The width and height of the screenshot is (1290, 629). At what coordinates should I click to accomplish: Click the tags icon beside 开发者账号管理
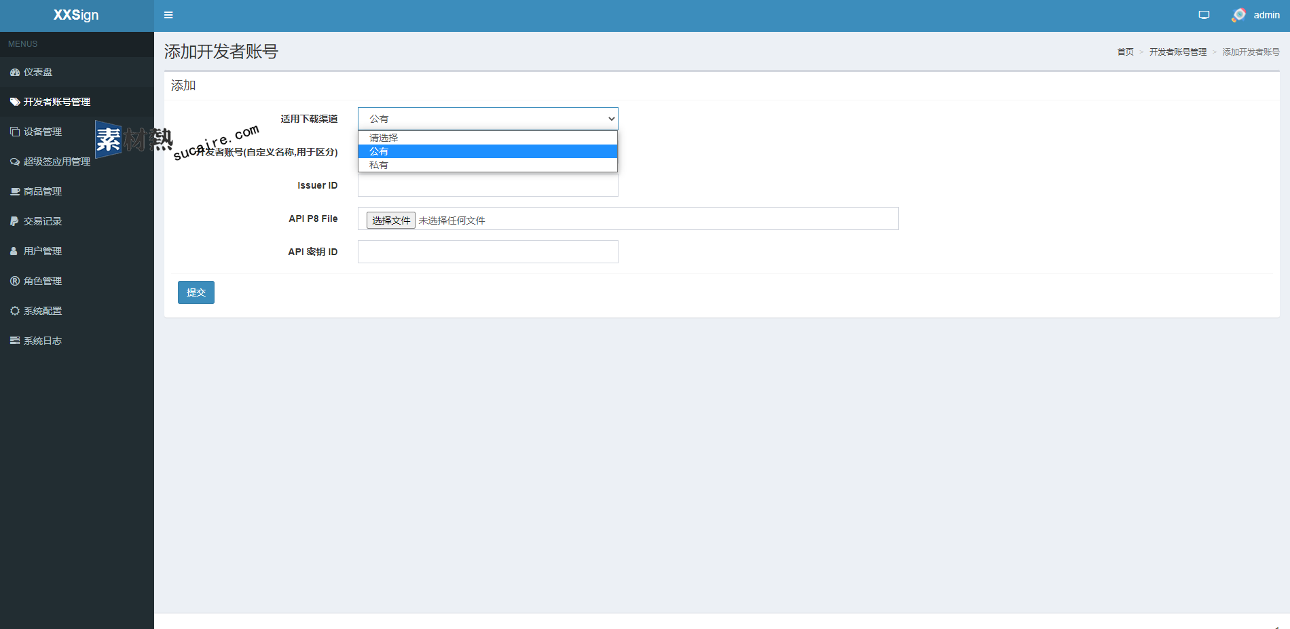tap(15, 102)
